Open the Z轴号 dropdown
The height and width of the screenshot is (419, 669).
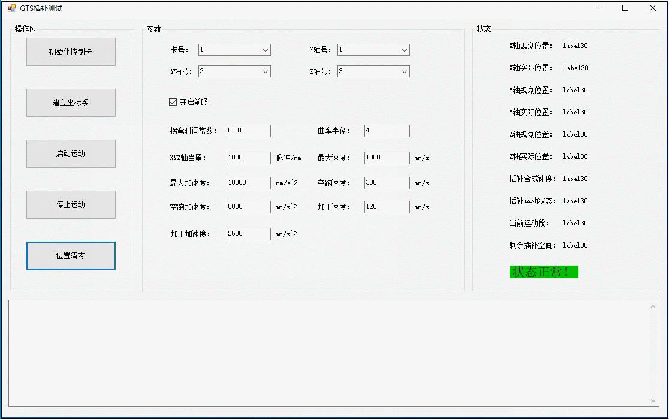point(373,71)
